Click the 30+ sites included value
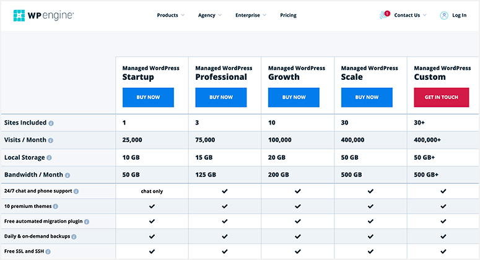Screen dimensions: 480x260 click(x=419, y=123)
